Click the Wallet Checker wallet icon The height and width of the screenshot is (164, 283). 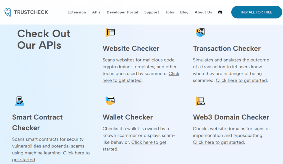tap(110, 101)
